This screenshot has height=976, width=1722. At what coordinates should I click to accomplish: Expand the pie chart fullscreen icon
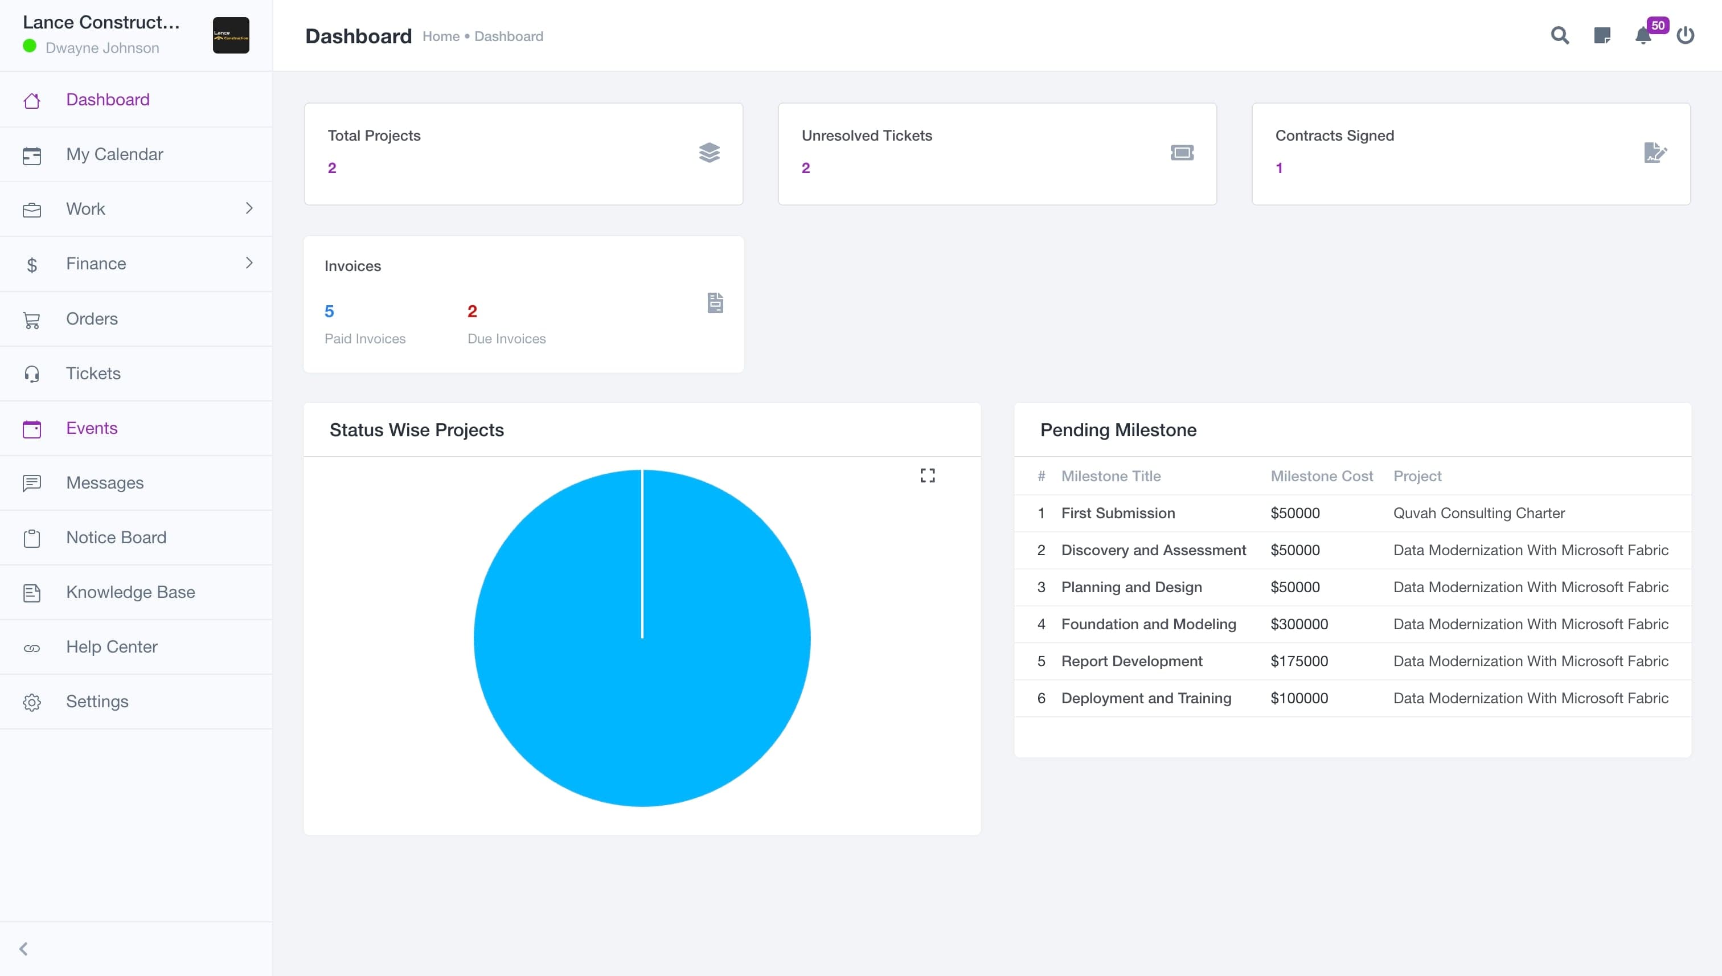tap(927, 475)
